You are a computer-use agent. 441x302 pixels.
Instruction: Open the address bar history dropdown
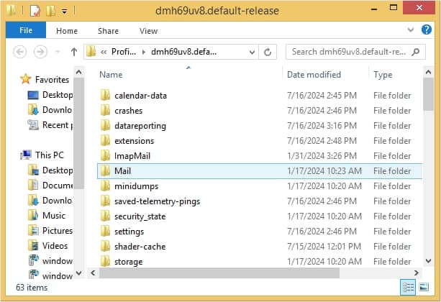(x=252, y=52)
